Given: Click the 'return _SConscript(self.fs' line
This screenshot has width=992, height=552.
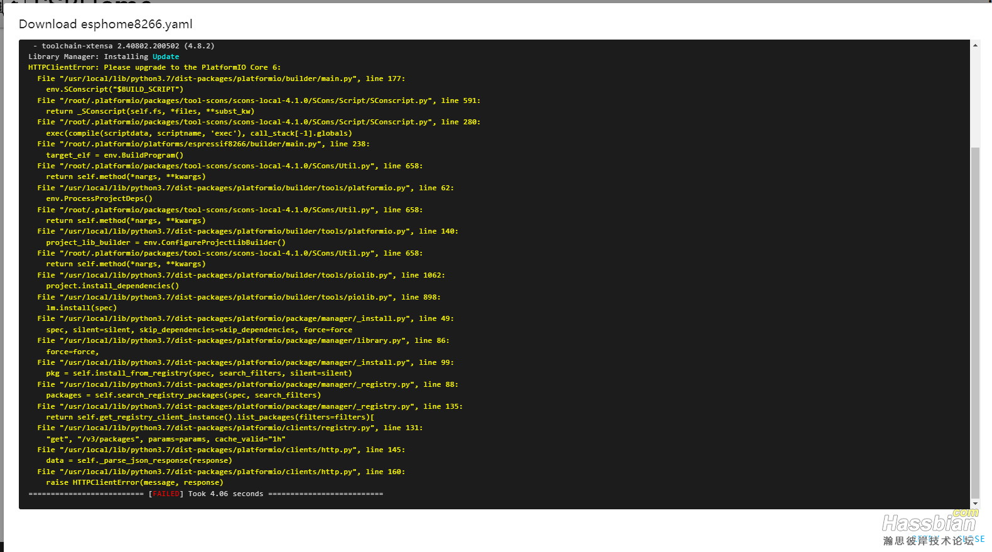Looking at the screenshot, I should point(150,111).
